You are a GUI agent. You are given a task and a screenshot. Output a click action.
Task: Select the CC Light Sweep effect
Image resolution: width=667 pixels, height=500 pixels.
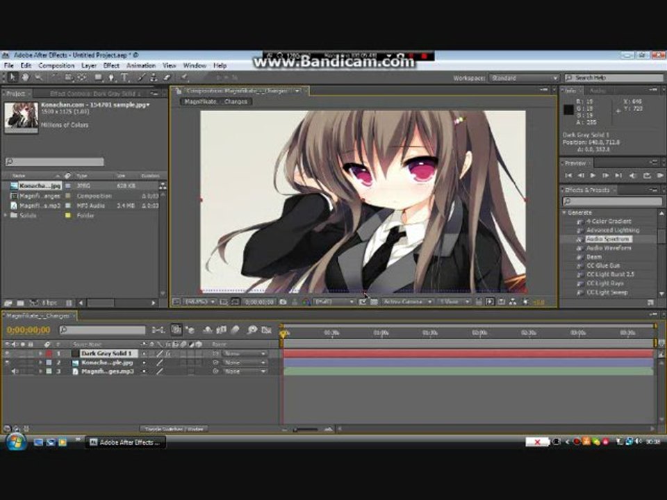coord(607,292)
